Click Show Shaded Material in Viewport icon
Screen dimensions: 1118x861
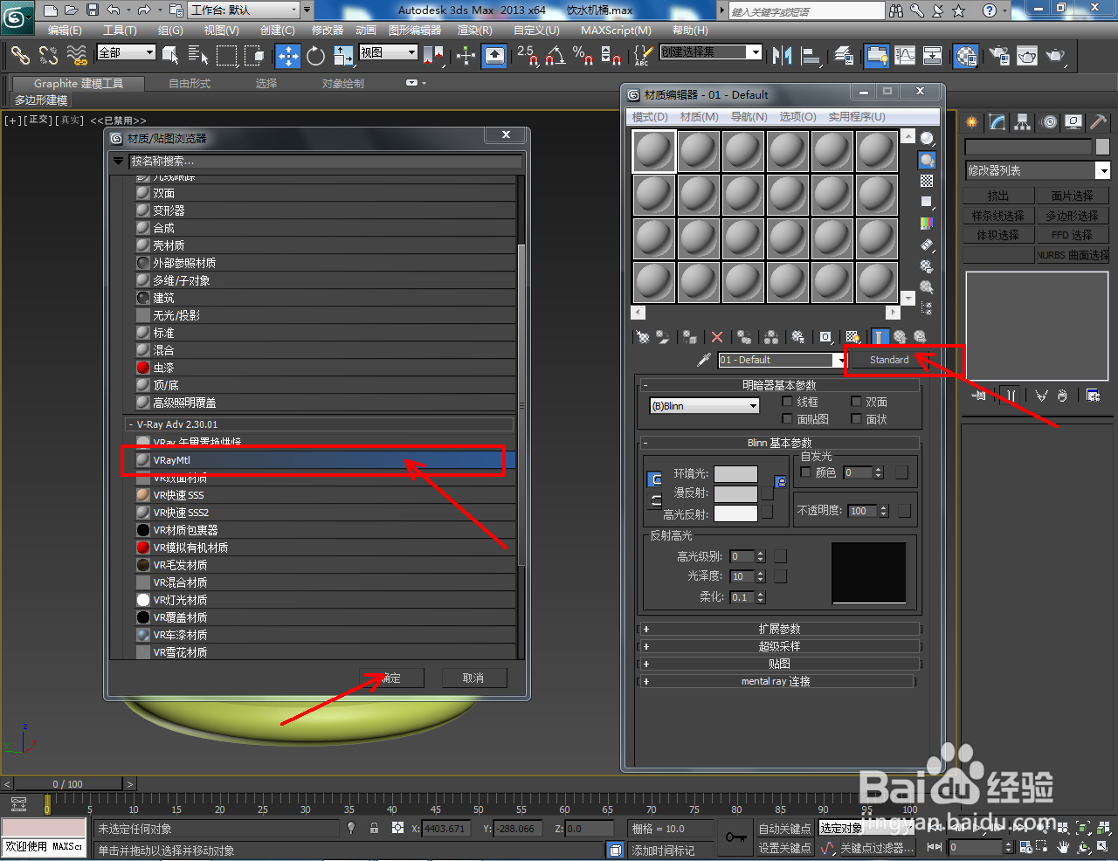pos(852,337)
